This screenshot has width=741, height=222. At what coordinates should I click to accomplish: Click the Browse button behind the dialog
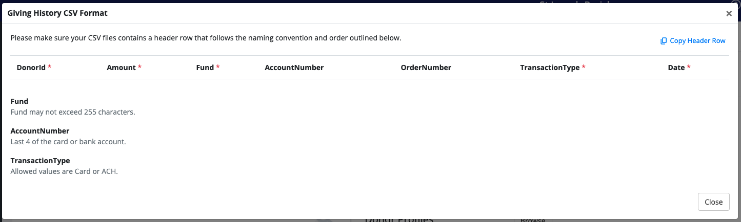(x=533, y=219)
